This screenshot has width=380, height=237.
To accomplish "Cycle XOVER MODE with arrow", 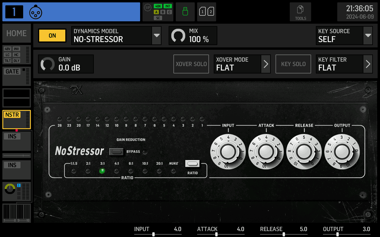I will [266, 64].
